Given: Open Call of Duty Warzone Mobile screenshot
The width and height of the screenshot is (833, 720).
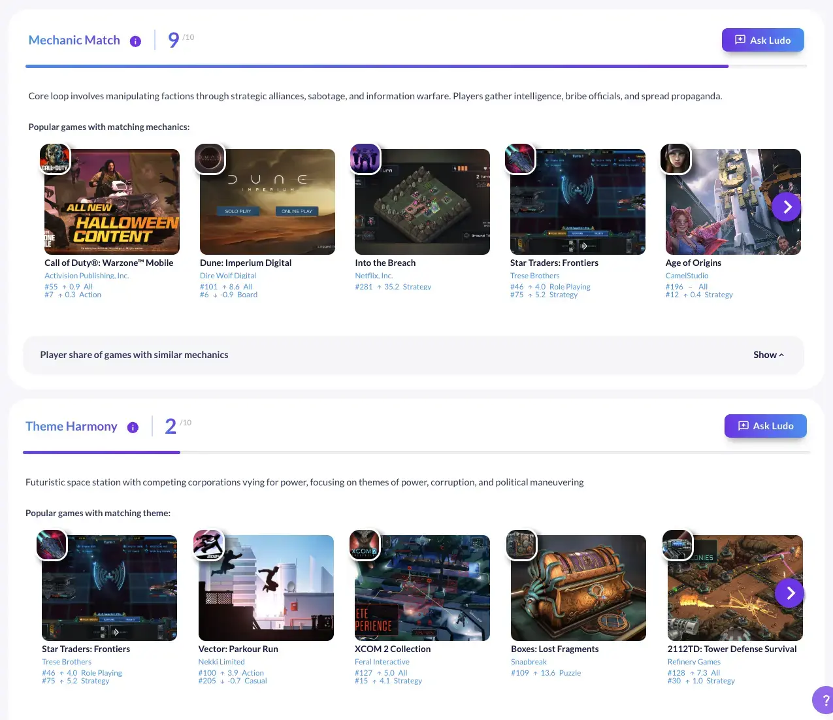Looking at the screenshot, I should 112,202.
